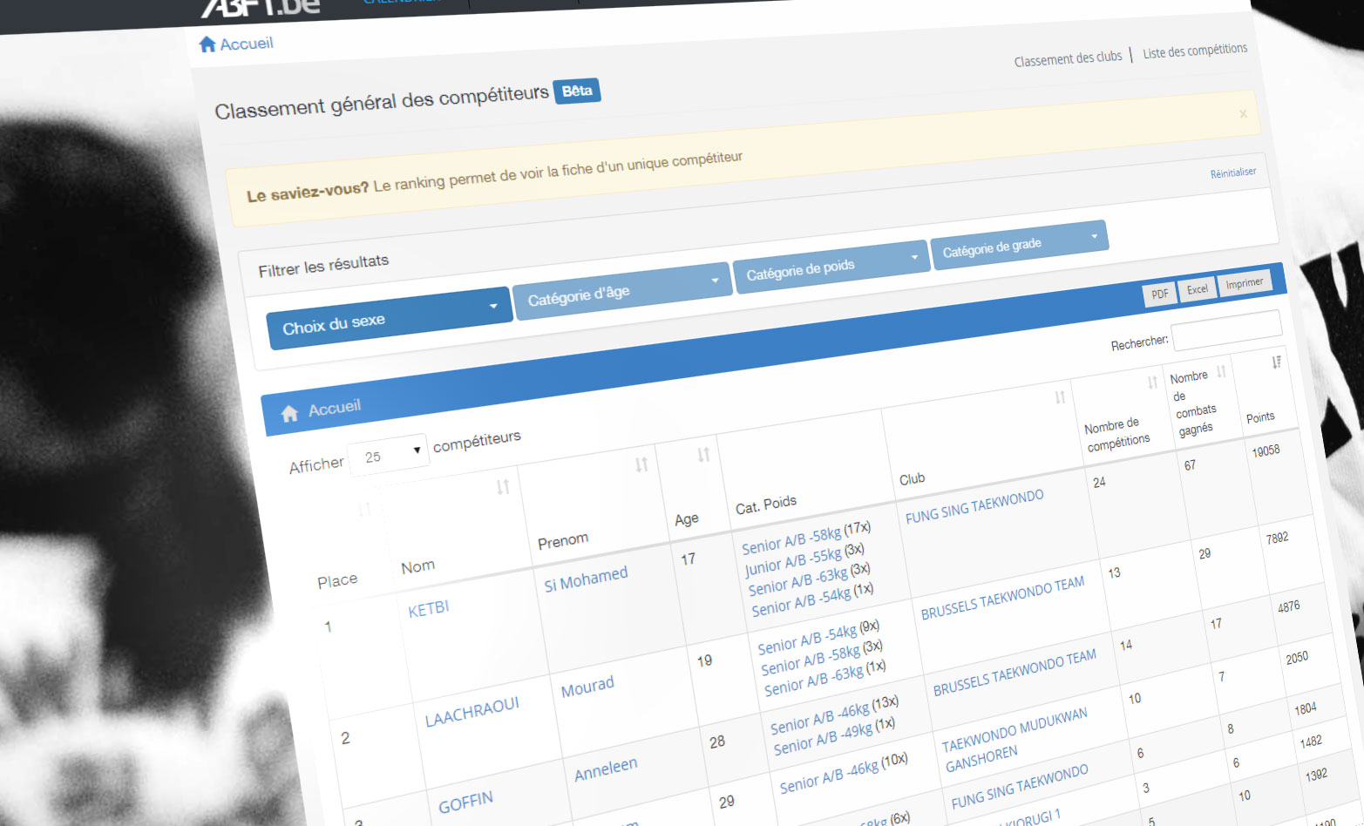Open the Catégorie de poids dropdown
The image size is (1364, 826).
(x=831, y=267)
